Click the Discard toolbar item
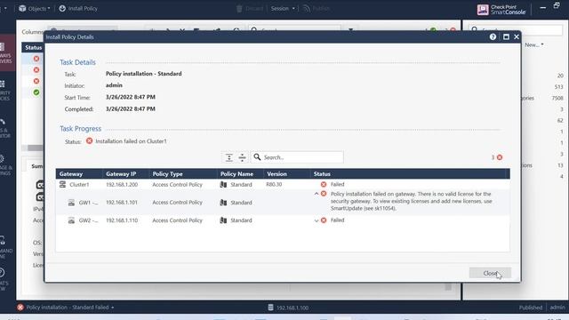 tap(250, 8)
